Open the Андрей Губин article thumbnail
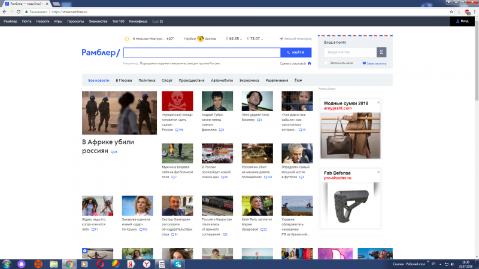479x269 pixels. pyautogui.click(x=217, y=101)
